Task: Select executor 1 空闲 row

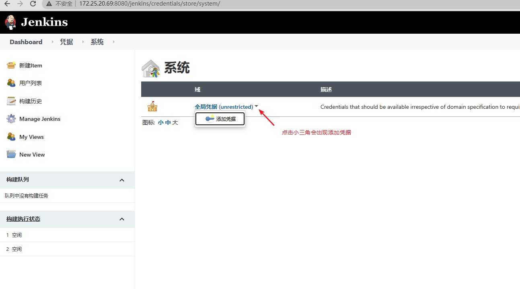Action: pyautogui.click(x=67, y=235)
